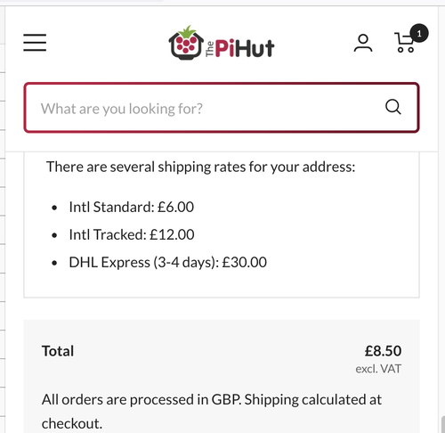Image resolution: width=445 pixels, height=433 pixels.
Task: Select the Intl Standard £6.00 rate
Action: [x=132, y=207]
